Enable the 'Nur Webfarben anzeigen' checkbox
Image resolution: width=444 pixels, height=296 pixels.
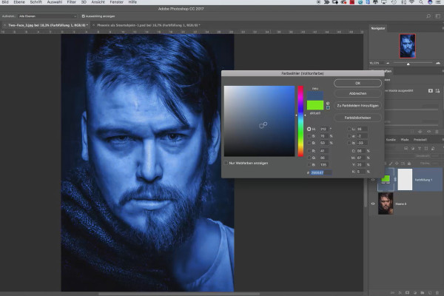226,163
